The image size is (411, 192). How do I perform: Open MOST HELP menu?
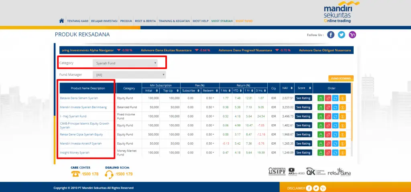[x=201, y=21]
